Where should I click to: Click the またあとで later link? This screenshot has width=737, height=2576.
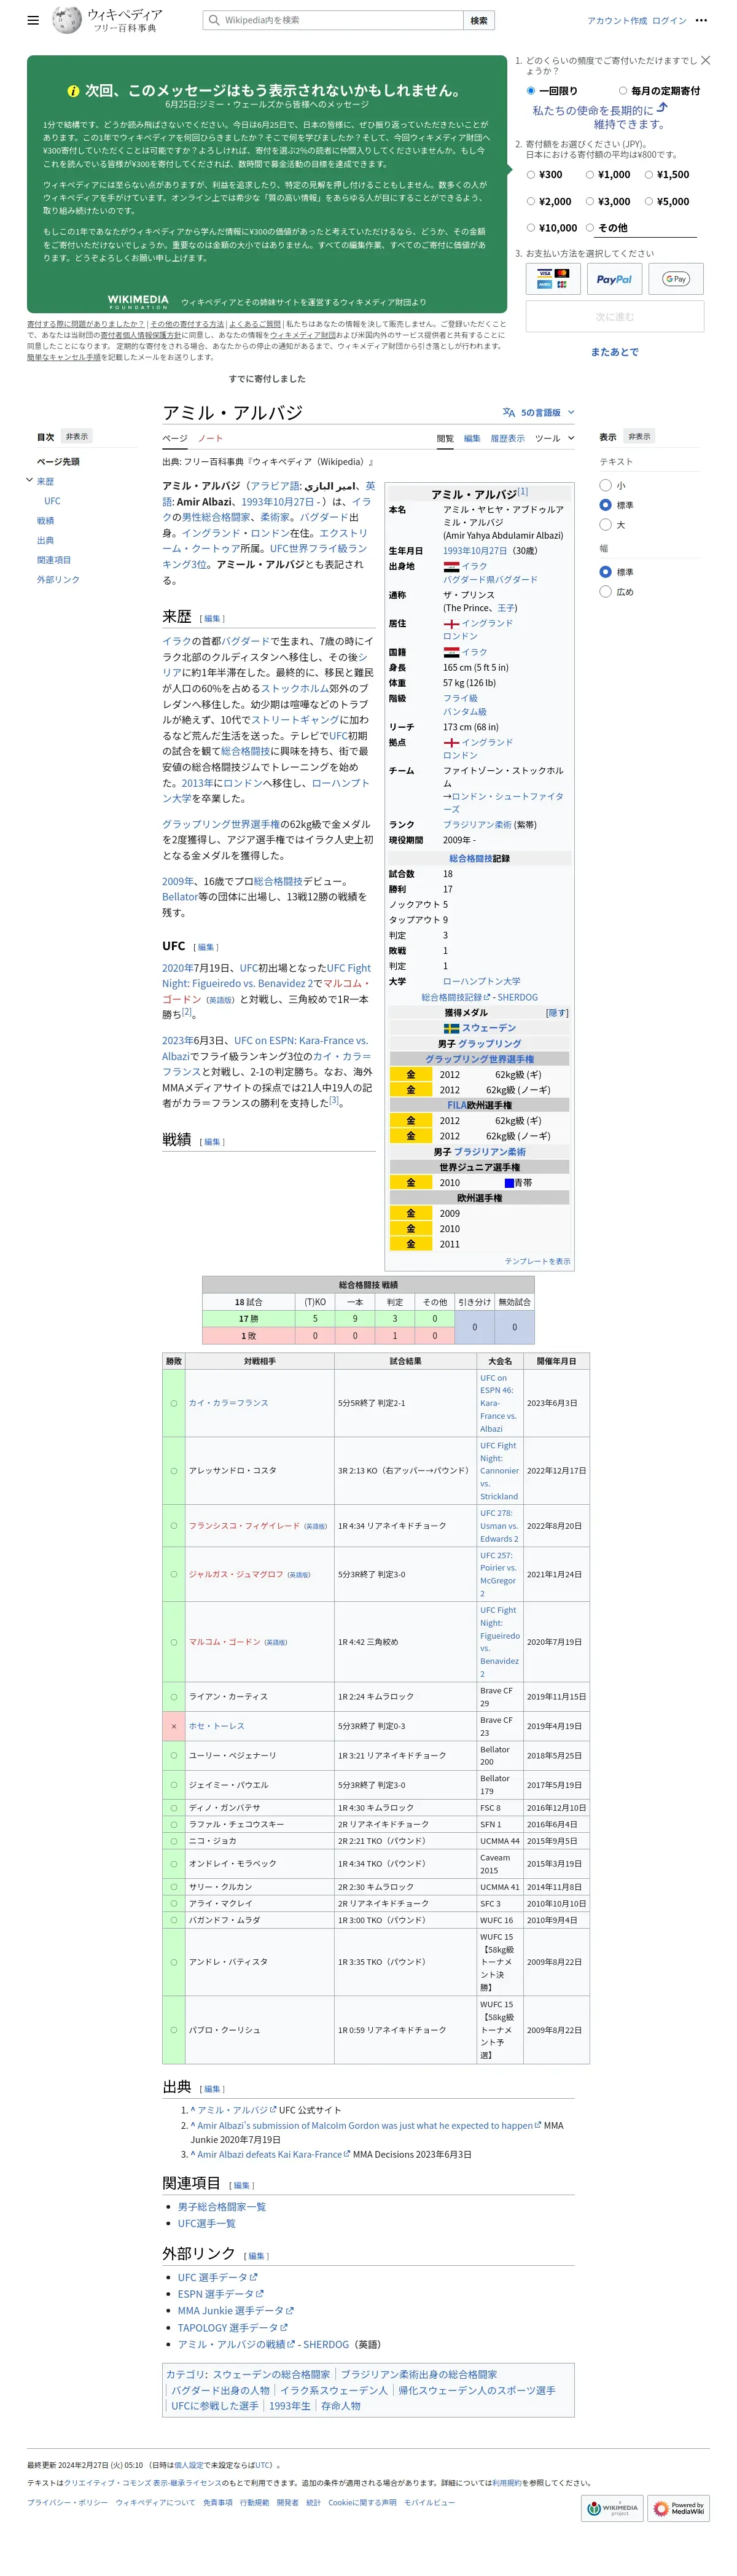pyautogui.click(x=614, y=352)
